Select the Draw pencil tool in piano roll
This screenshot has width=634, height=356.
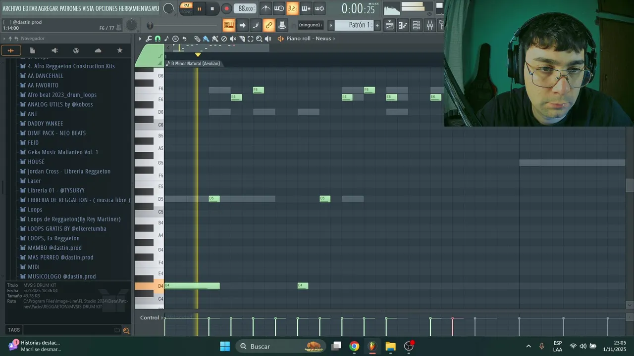pos(197,39)
